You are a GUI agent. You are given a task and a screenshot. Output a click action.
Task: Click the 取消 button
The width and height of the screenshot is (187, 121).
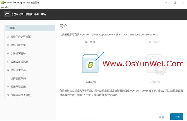coord(162,117)
